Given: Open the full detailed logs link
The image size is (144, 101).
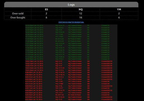Looking at the screenshot, I should (x=71, y=22).
